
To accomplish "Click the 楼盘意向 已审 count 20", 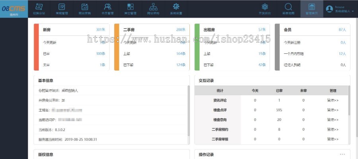I will (x=279, y=120).
